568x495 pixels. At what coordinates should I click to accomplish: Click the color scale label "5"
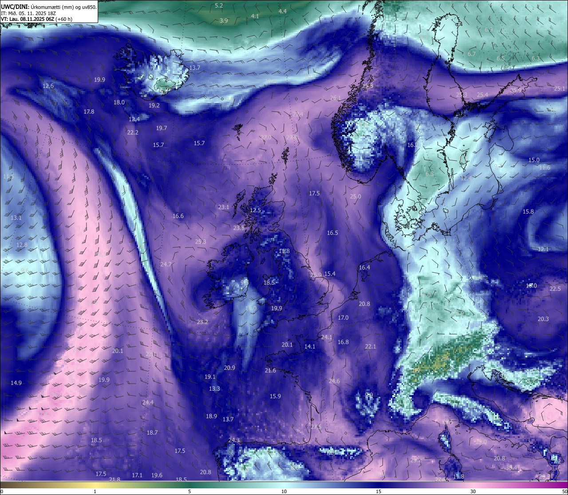coord(189,491)
